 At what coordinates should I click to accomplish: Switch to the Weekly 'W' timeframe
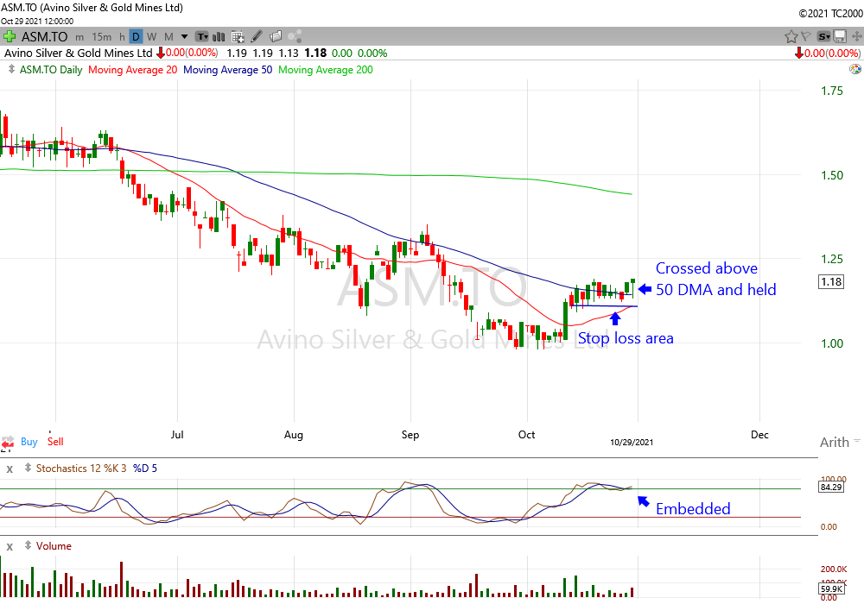(152, 37)
